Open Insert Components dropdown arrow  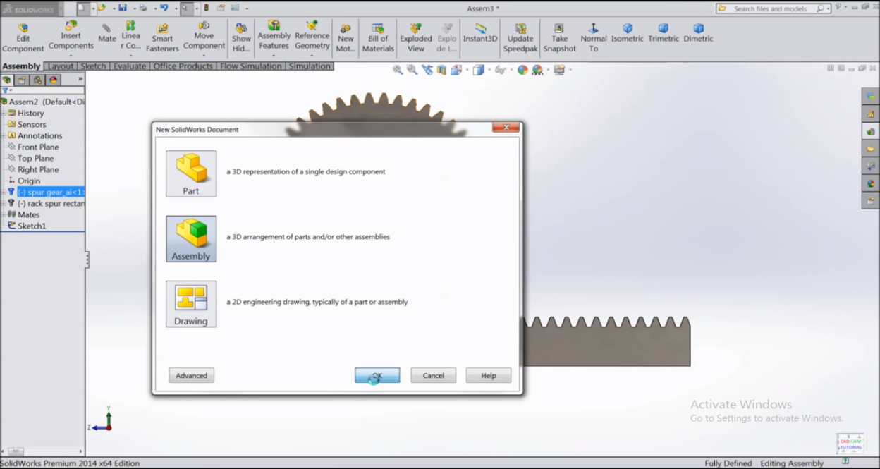point(71,55)
